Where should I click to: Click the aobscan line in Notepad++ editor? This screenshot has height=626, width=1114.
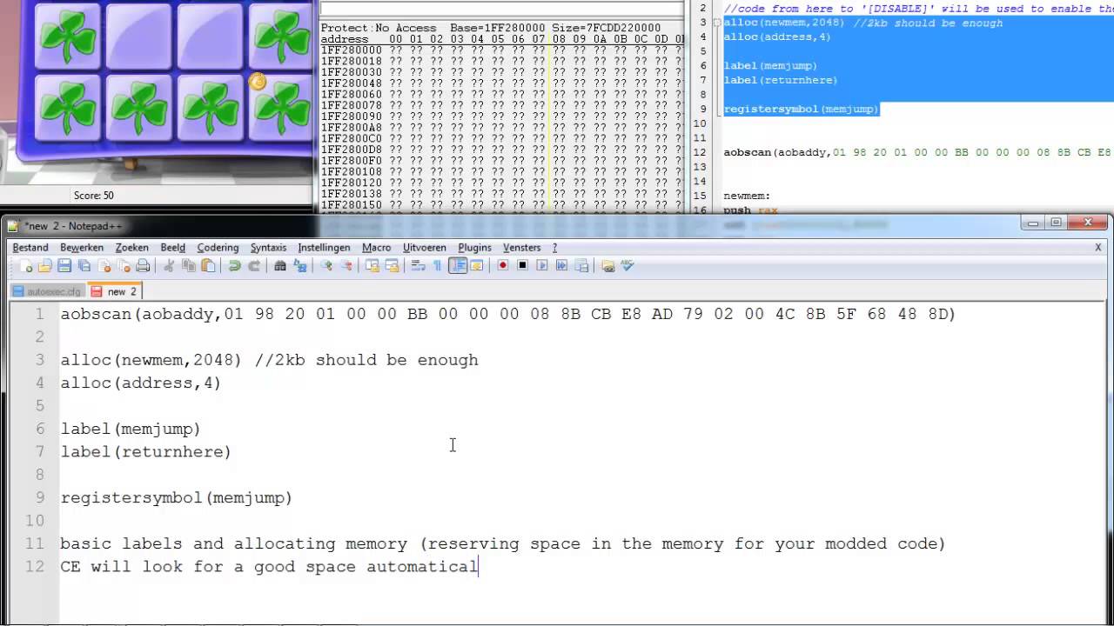tap(508, 314)
